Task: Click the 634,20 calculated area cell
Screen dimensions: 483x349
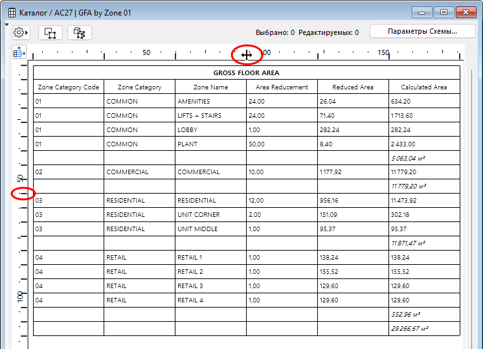Action: pos(424,101)
